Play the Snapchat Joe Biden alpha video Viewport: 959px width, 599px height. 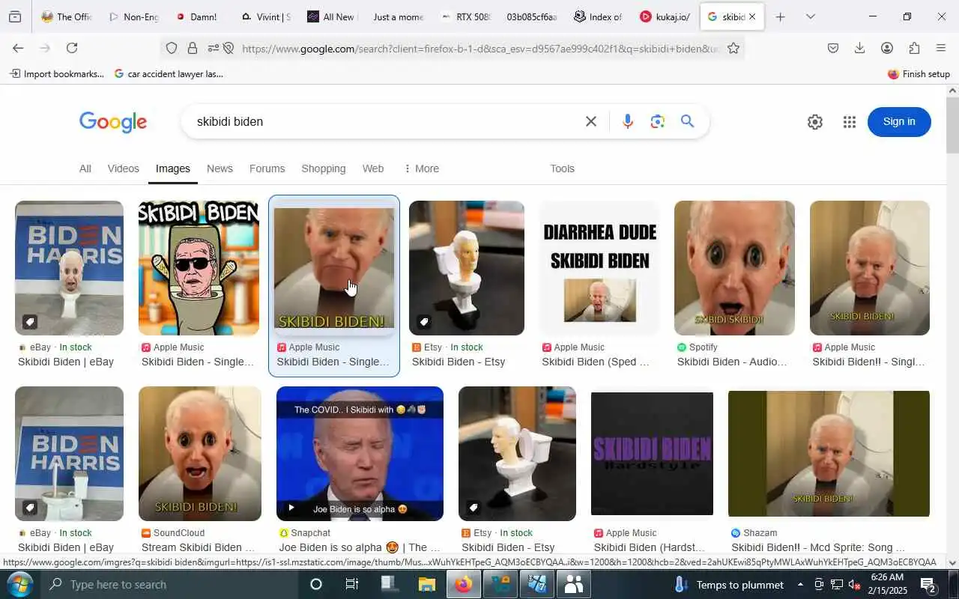point(360,454)
